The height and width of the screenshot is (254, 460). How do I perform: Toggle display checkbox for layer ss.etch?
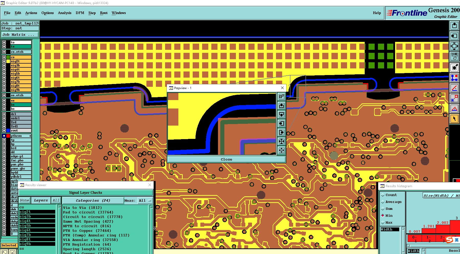4,95
